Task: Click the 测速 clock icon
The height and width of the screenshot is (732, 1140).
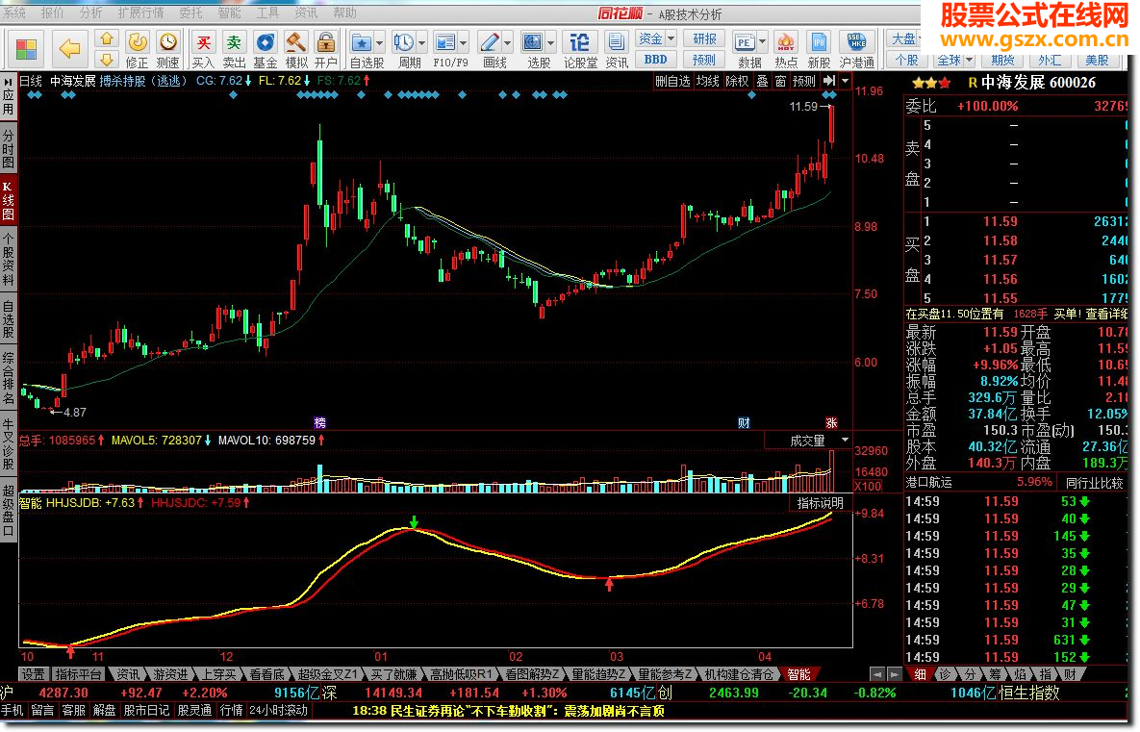Action: coord(168,42)
